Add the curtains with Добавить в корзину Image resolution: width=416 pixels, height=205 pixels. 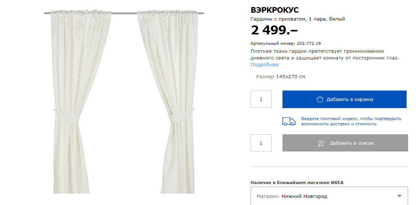[344, 99]
